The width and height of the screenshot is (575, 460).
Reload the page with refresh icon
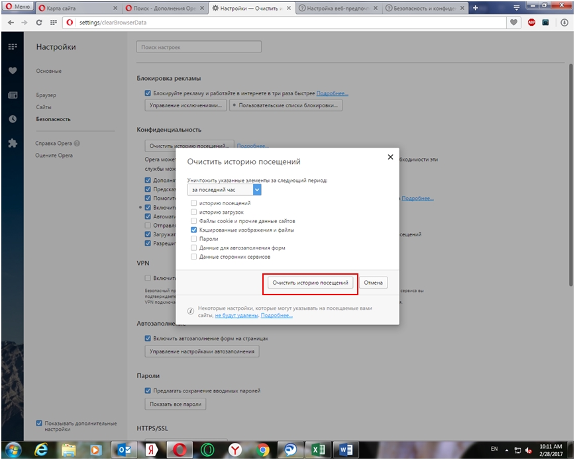point(39,23)
